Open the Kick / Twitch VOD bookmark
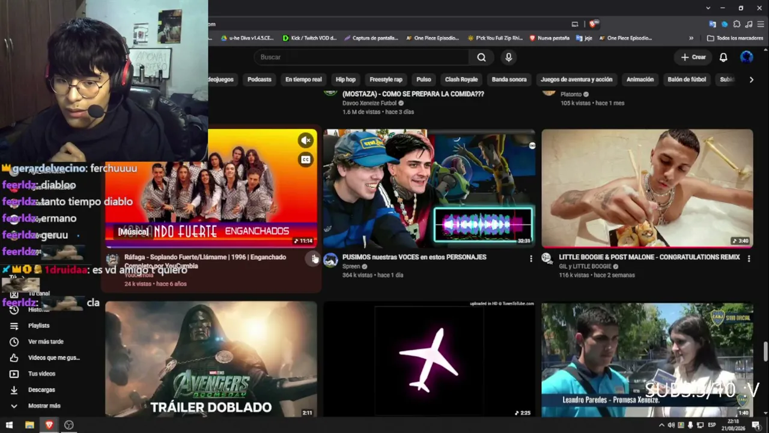The width and height of the screenshot is (769, 433). coord(309,38)
